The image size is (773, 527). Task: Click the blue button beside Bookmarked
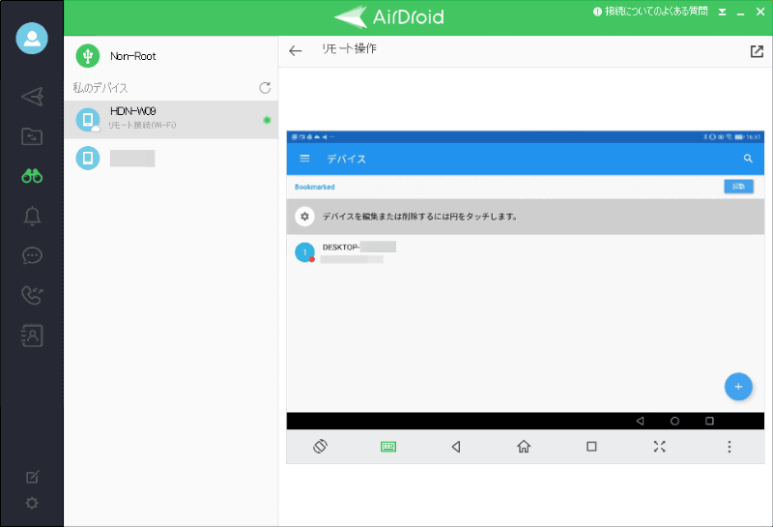tap(738, 187)
